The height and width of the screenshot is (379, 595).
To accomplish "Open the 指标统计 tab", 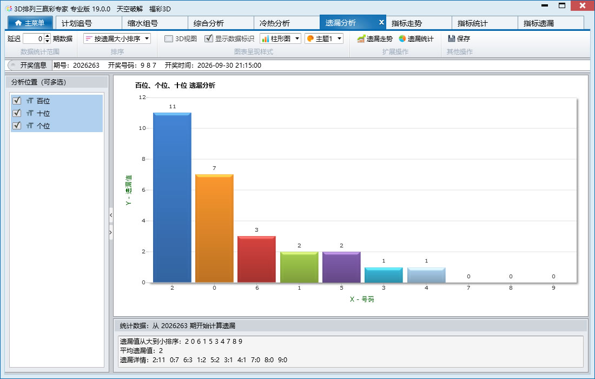I will 485,23.
